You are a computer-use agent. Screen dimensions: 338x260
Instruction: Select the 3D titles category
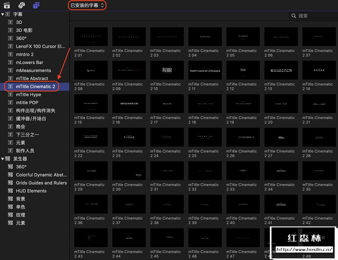[x=19, y=22]
